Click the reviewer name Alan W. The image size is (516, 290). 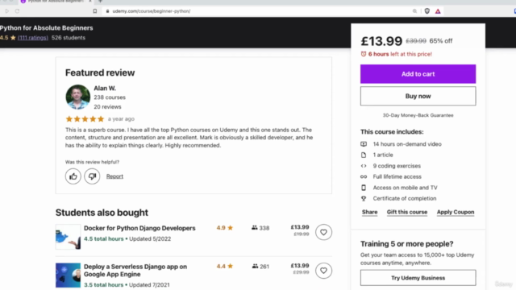click(x=105, y=88)
